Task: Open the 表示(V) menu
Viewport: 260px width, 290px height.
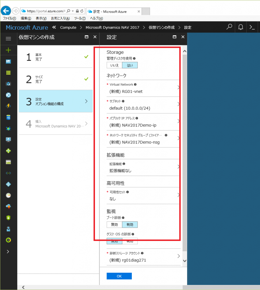Action: (x=41, y=18)
